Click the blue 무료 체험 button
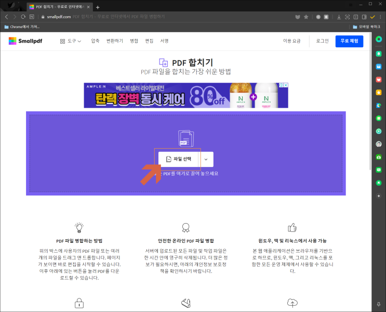 tap(349, 41)
